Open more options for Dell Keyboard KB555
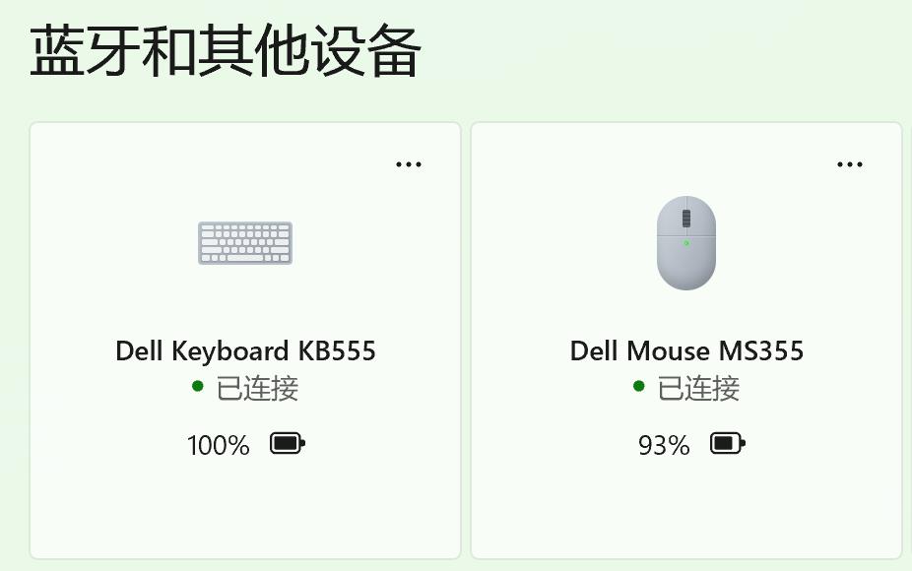This screenshot has width=912, height=571. click(409, 164)
